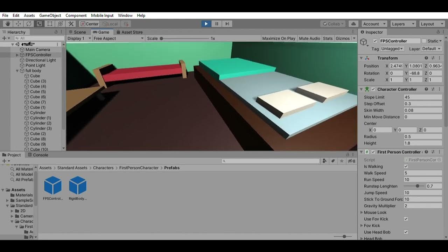This screenshot has width=448, height=252.
Task: Click the Gizmos button
Action: click(x=343, y=38)
